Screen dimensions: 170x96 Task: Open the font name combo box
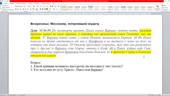click(x=19, y=6)
